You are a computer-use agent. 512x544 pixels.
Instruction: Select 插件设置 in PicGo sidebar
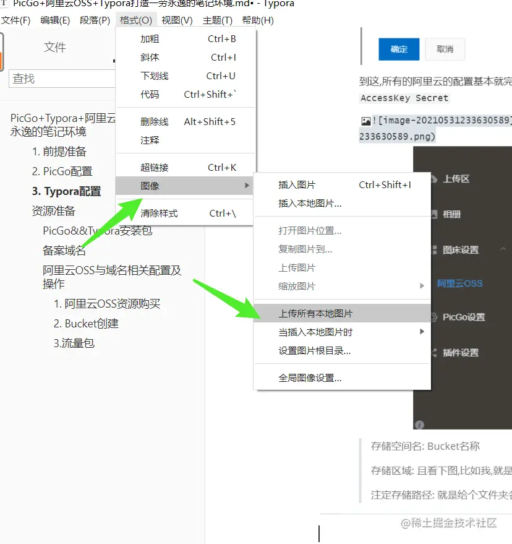(x=461, y=353)
